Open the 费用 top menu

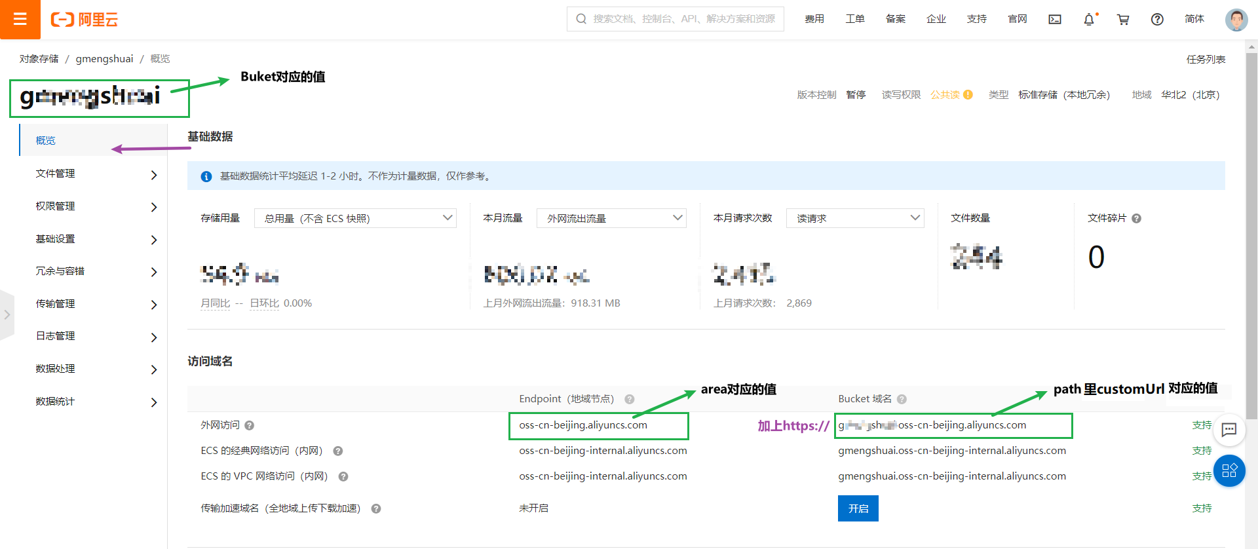pyautogui.click(x=814, y=19)
